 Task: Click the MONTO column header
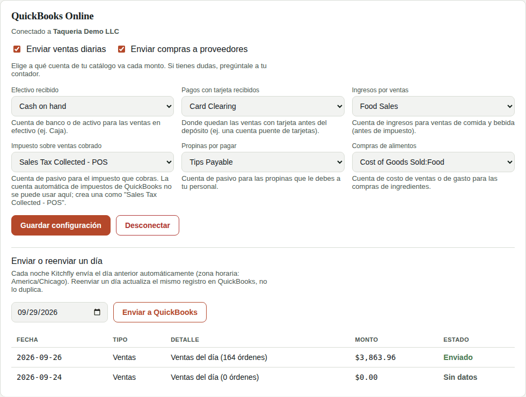pyautogui.click(x=366, y=340)
